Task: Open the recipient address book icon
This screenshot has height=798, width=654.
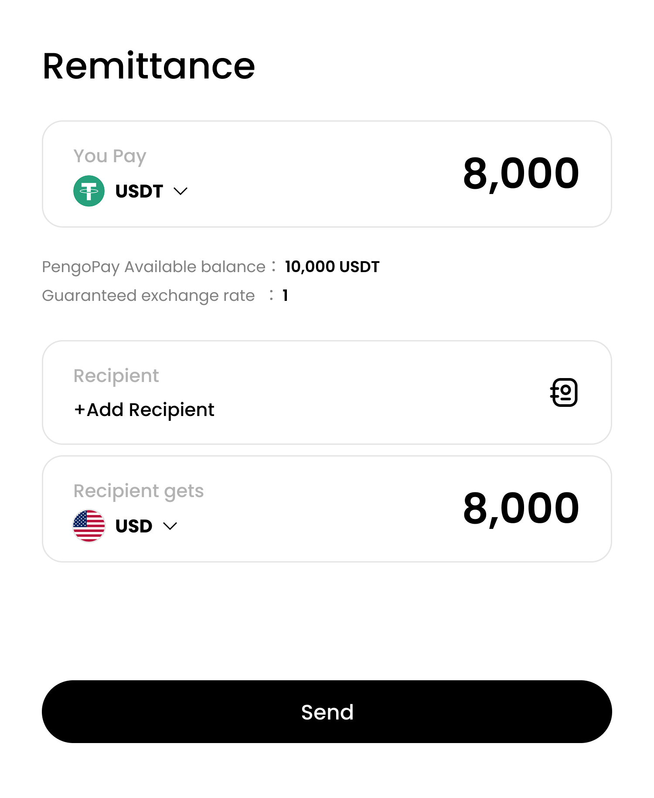Action: tap(564, 392)
